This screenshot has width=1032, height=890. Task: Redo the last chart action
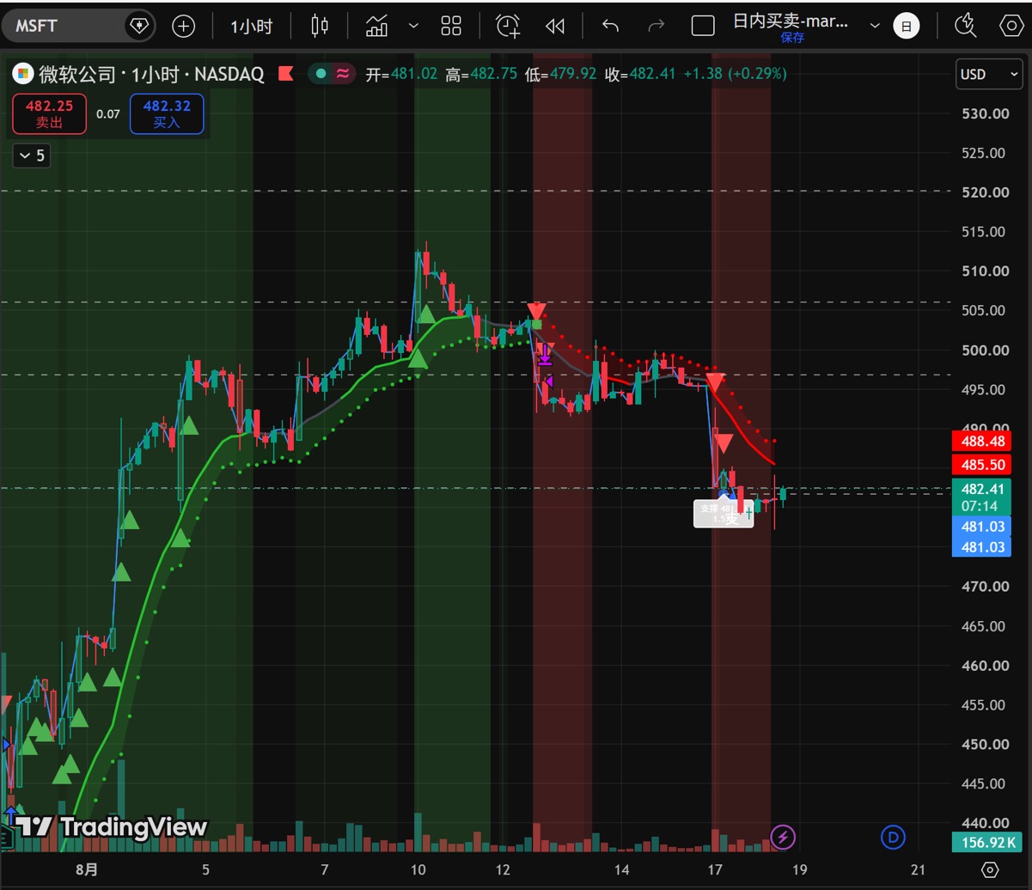(656, 26)
